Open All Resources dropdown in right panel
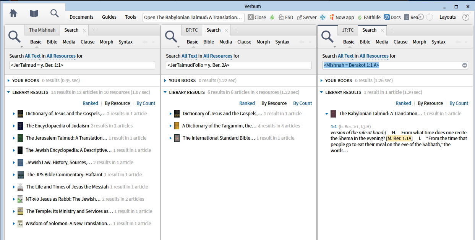 pos(374,56)
